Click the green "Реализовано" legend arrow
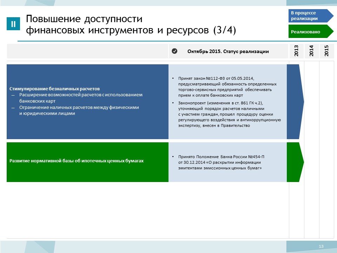337x253 pixels. [x=311, y=31]
